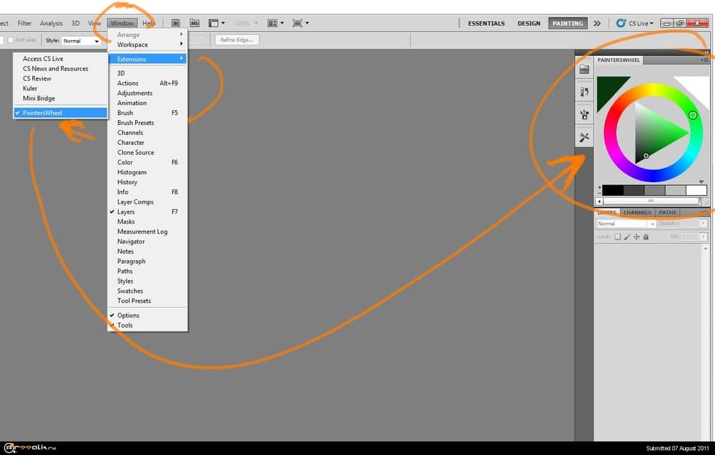Click the CS Live circular icon
This screenshot has width=715, height=455.
click(x=621, y=24)
